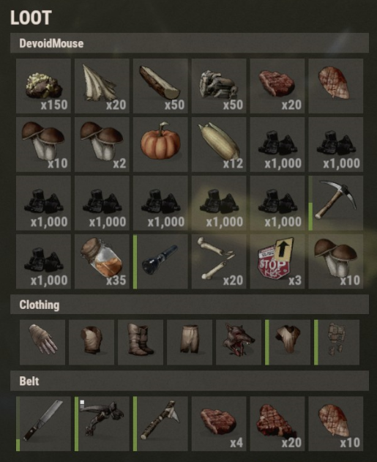The image size is (377, 462).
Task: Click the cleaver in belt slot
Action: pyautogui.click(x=43, y=424)
